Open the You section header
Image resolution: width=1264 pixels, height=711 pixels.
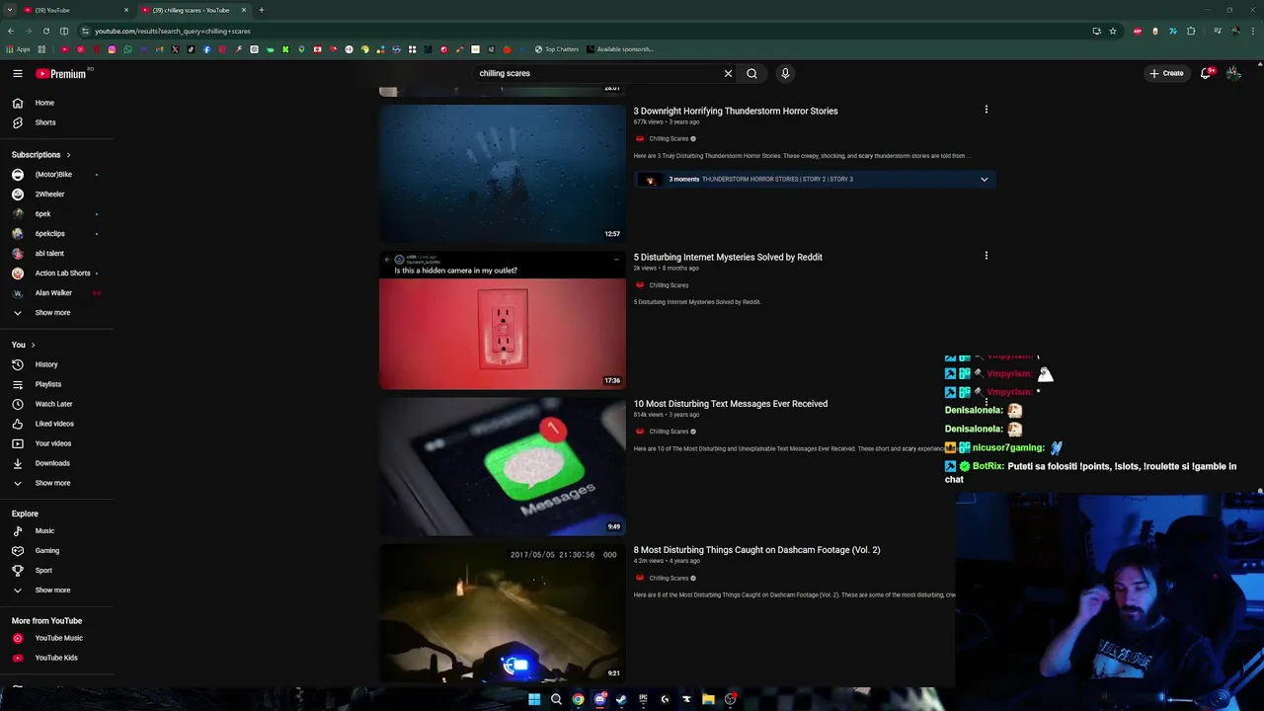pyautogui.click(x=24, y=345)
